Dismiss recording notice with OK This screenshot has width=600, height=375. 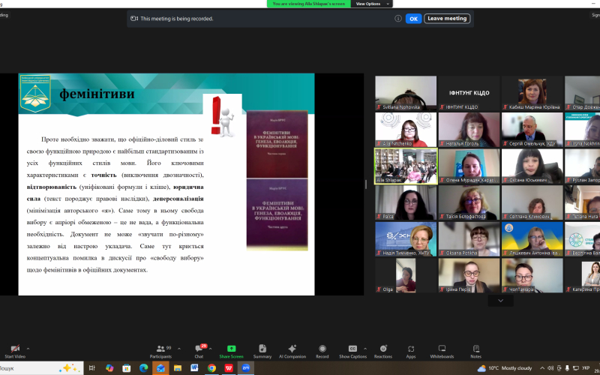[x=414, y=18]
